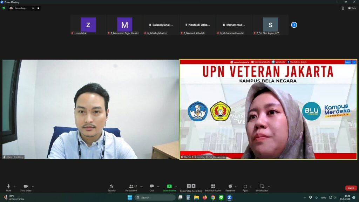Stop recording via top-left indicator

39,8
